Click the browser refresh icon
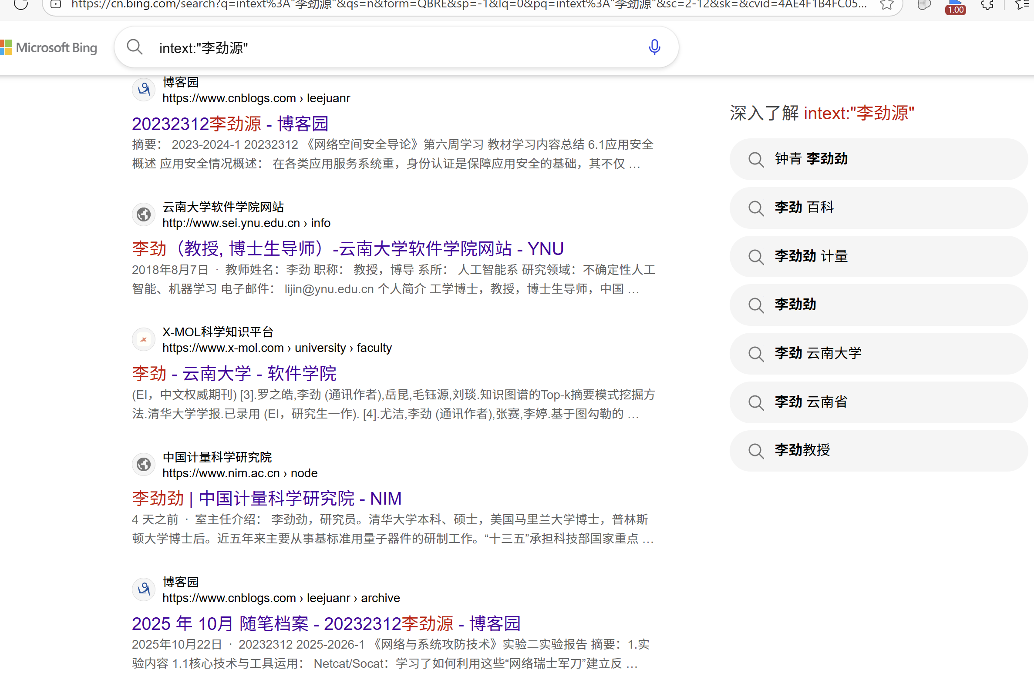This screenshot has width=1034, height=683. 20,4
